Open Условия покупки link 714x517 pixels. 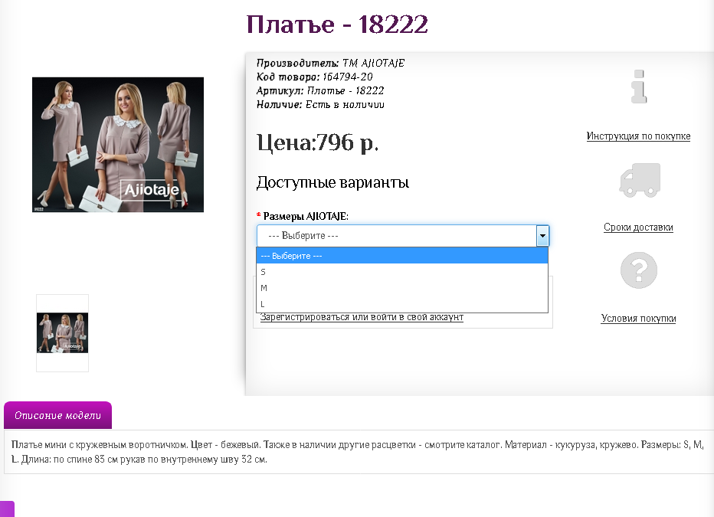pos(639,318)
